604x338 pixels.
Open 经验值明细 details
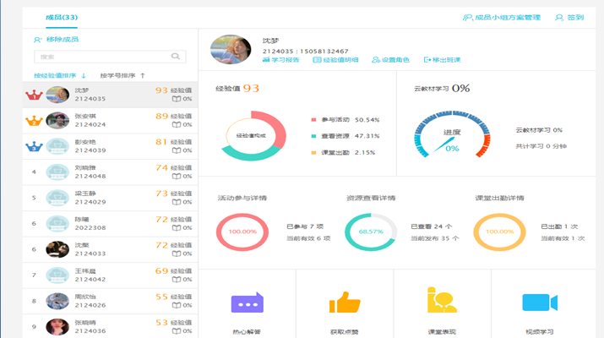click(336, 60)
